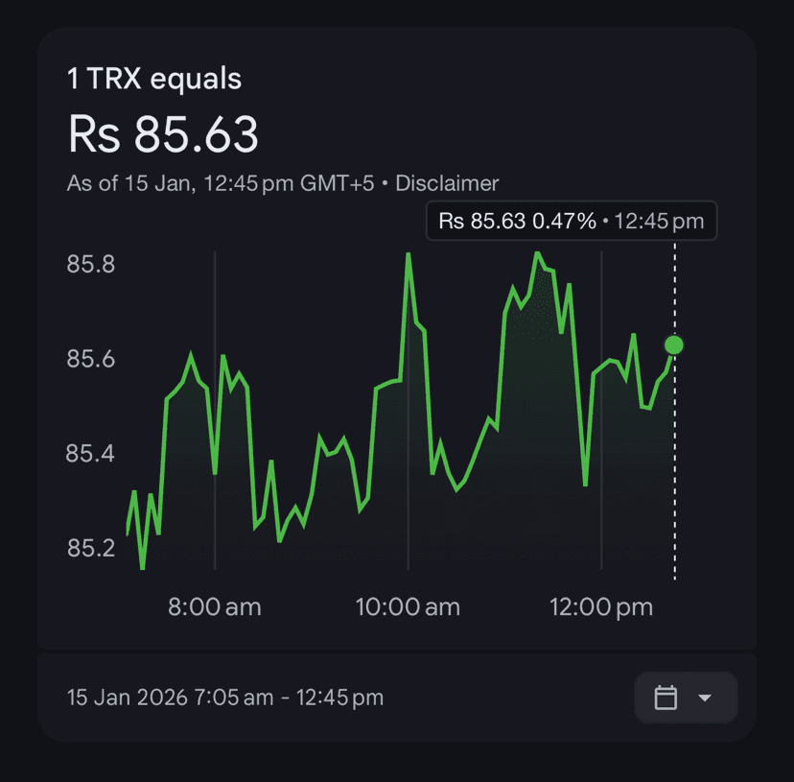Click the large Rs 85.63 price heading

[163, 134]
